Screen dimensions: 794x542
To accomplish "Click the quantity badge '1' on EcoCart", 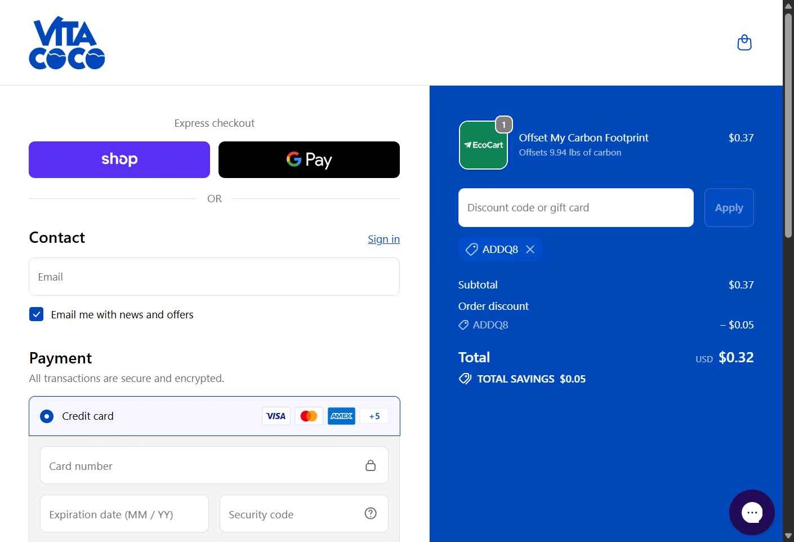I will (503, 125).
